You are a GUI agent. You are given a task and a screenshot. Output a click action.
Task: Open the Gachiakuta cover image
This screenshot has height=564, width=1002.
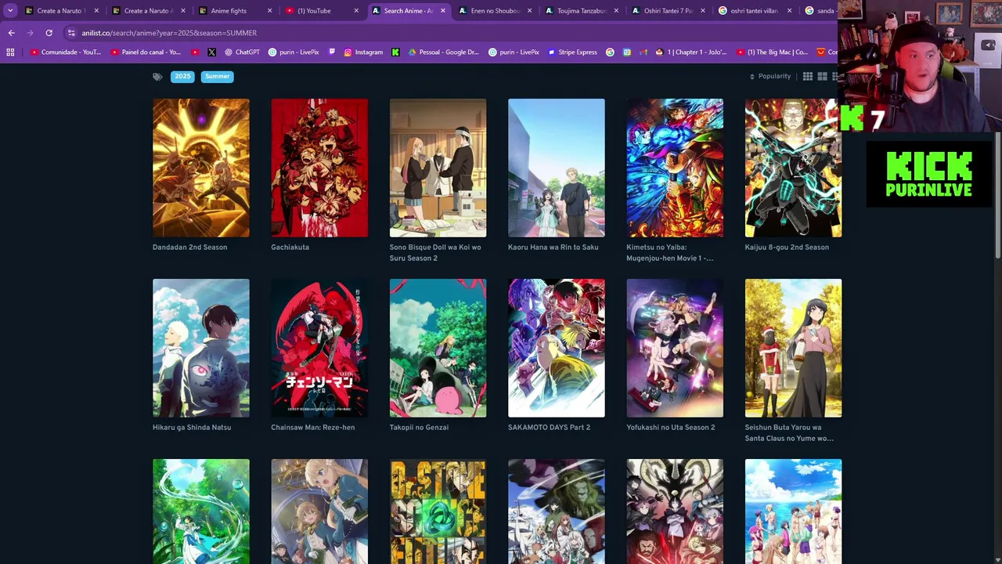tap(319, 168)
